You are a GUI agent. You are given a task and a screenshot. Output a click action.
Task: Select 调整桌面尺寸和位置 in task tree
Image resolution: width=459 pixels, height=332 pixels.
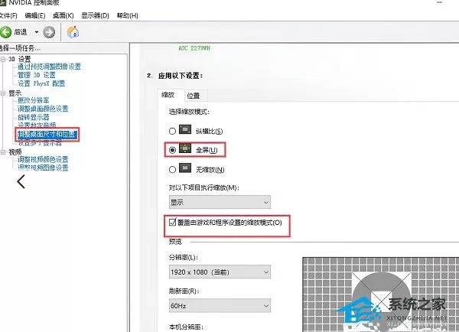[47, 135]
